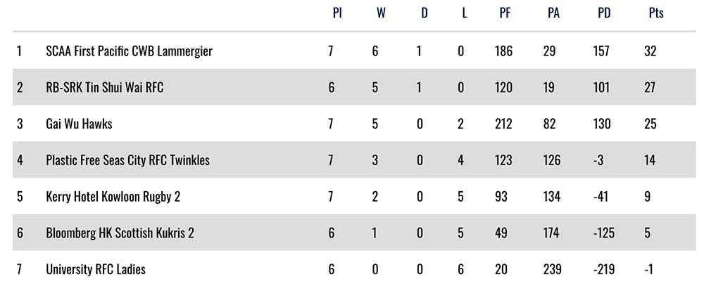Click the SCAA First Pacific CWB Lammergier team
This screenshot has height=291, width=704.
[x=129, y=51]
